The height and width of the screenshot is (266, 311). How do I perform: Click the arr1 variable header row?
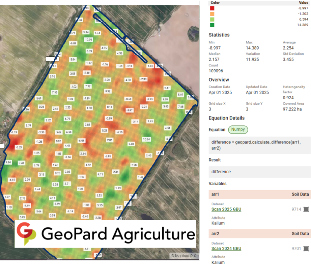259,194
